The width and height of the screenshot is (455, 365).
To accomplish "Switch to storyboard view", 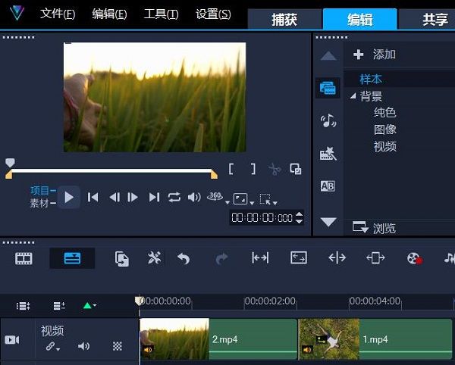I will coord(24,258).
